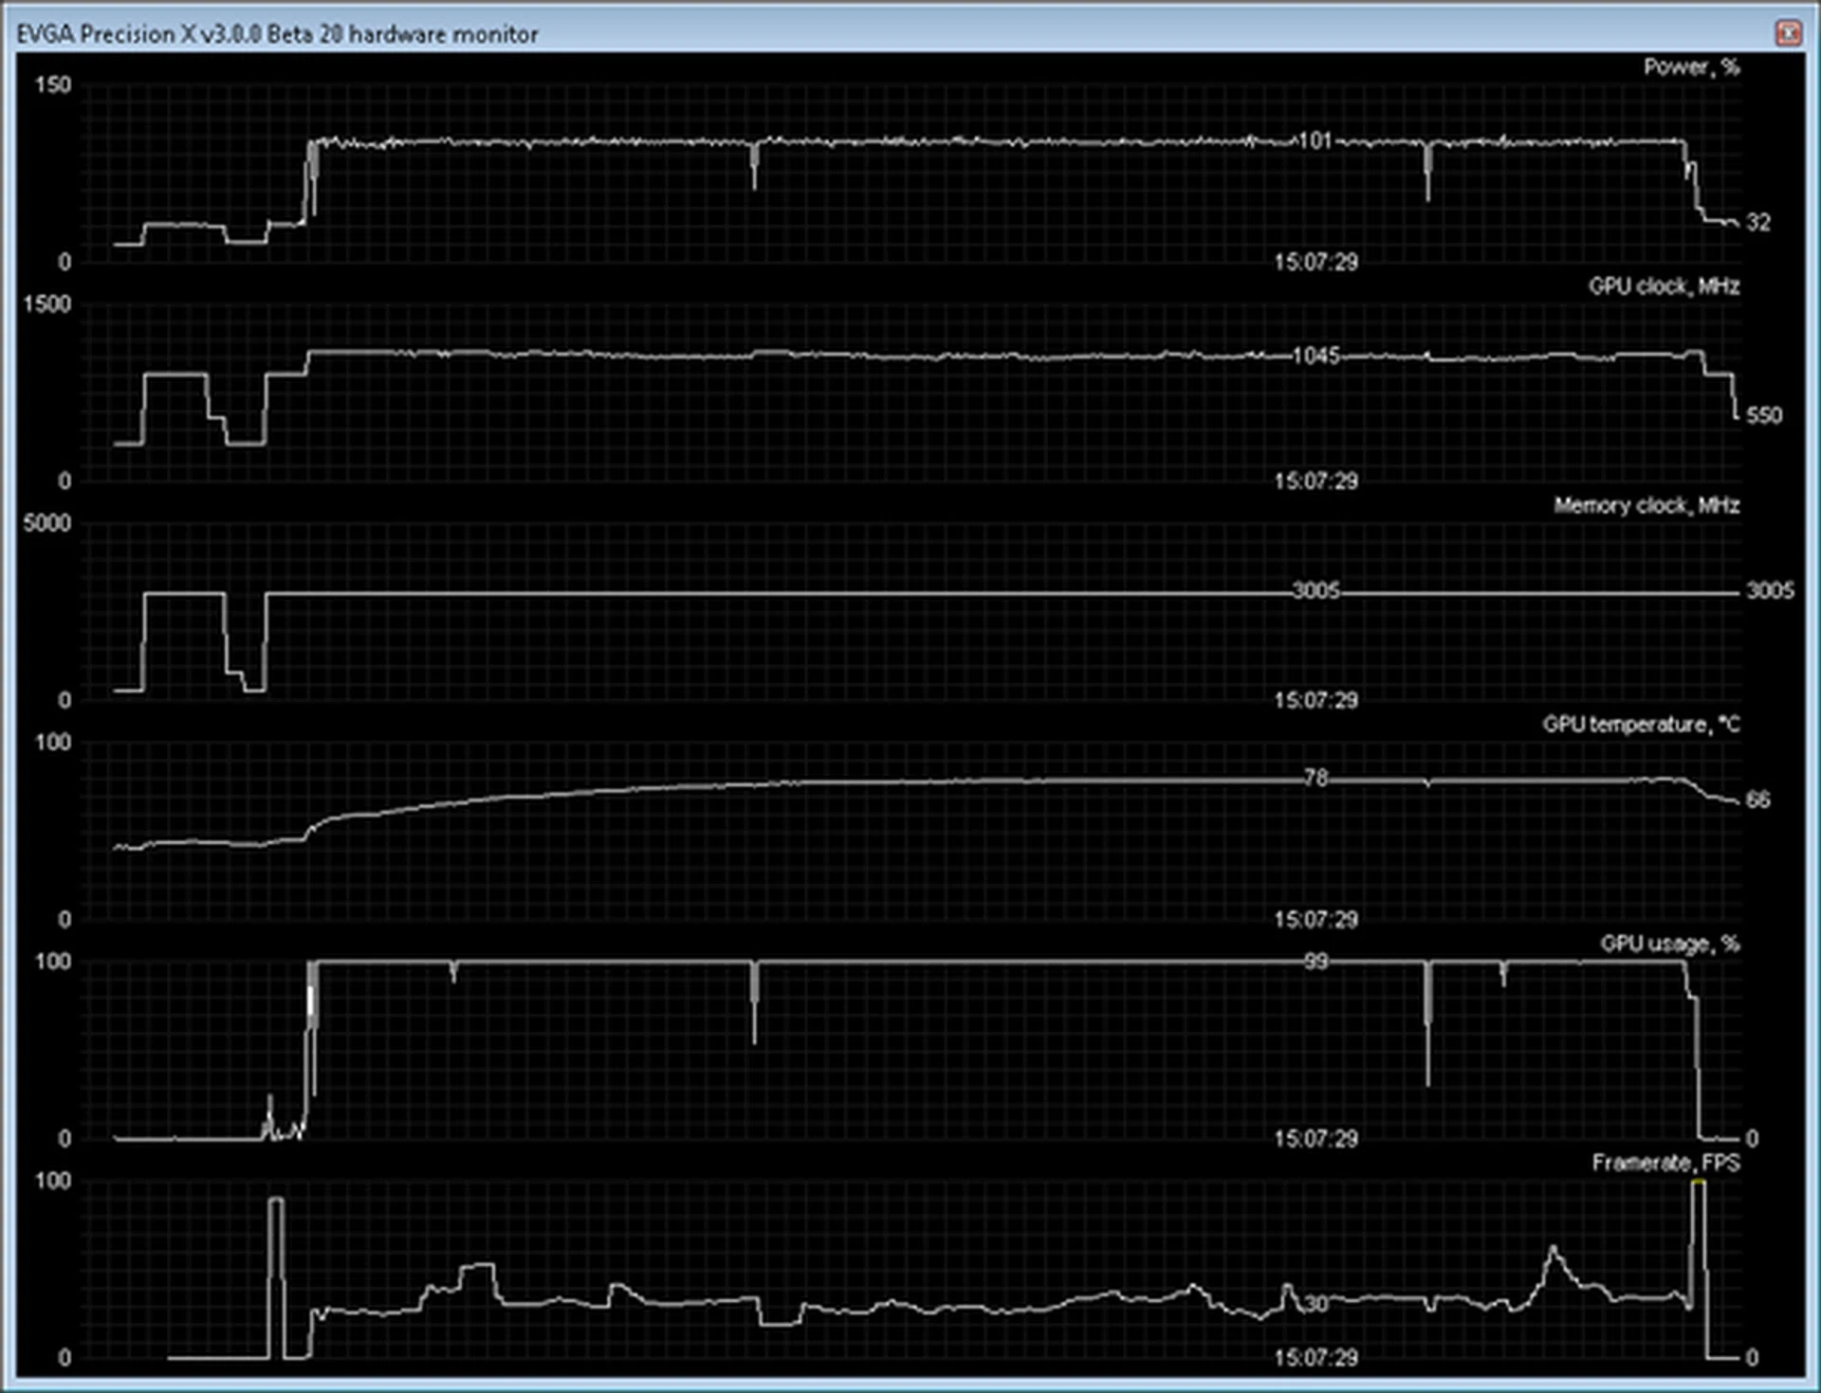The height and width of the screenshot is (1393, 1821).
Task: Click the 5000 axis maximum on Memory clock graph
Action: click(46, 523)
